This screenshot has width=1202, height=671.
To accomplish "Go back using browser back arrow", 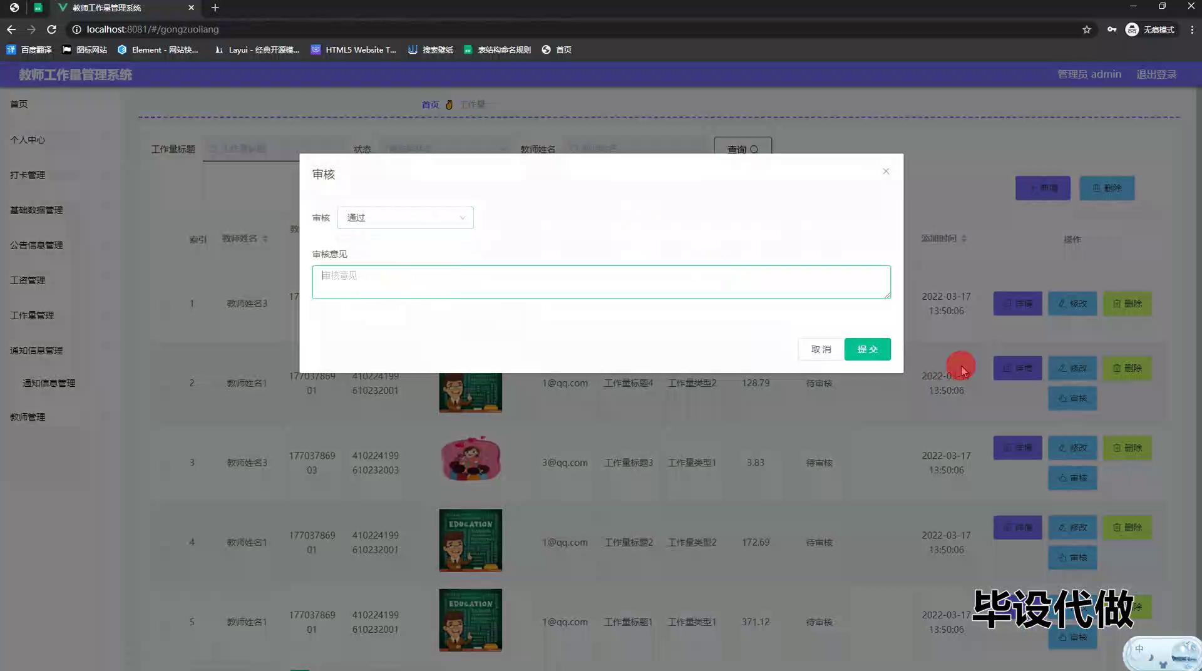I will click(x=11, y=29).
